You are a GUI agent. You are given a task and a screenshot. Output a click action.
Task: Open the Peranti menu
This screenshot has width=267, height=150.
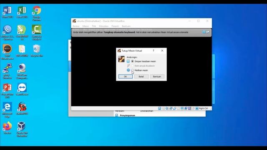[115, 26]
